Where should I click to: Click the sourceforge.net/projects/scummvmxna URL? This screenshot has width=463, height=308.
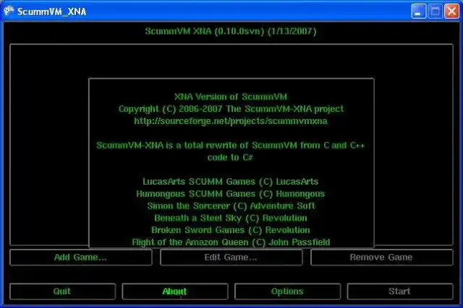pyautogui.click(x=231, y=121)
